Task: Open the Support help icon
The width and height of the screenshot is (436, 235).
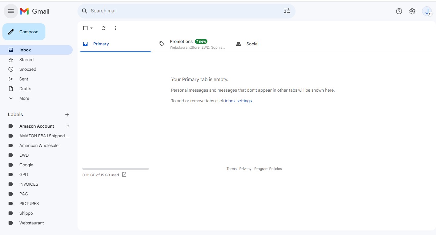Action: 399,11
